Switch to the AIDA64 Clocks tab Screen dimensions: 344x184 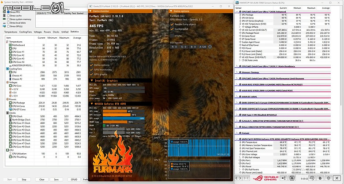pyautogui.click(x=56, y=32)
